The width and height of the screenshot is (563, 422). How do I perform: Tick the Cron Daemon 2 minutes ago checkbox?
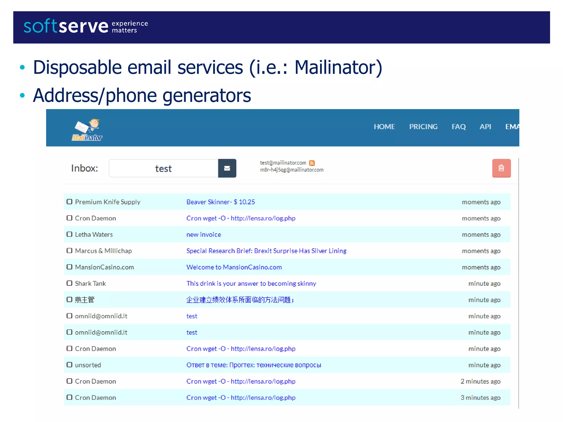pos(70,381)
